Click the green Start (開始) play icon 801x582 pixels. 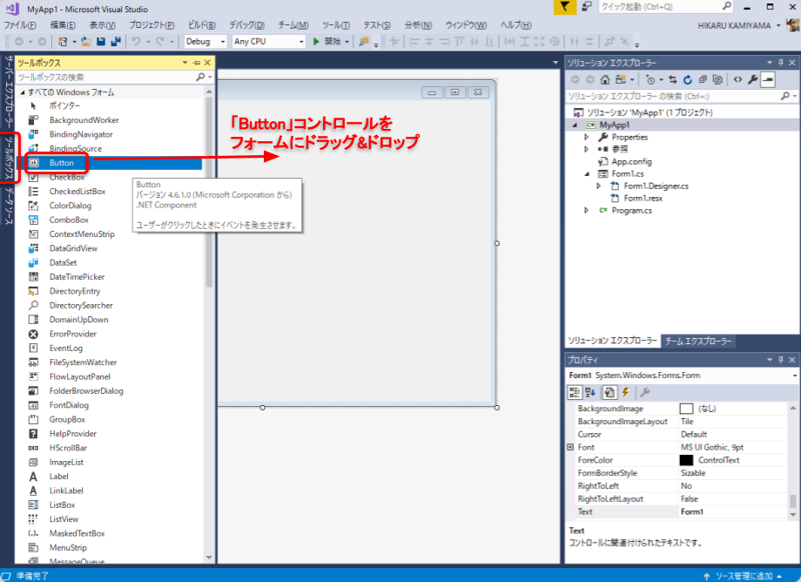(x=316, y=42)
